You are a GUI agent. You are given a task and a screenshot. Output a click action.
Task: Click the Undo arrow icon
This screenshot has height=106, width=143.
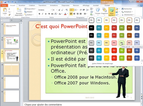point(8,2)
